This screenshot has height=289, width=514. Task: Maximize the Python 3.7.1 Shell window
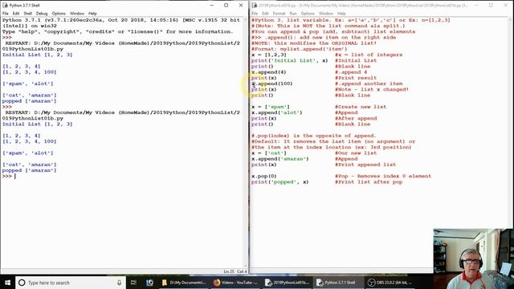(x=226, y=6)
